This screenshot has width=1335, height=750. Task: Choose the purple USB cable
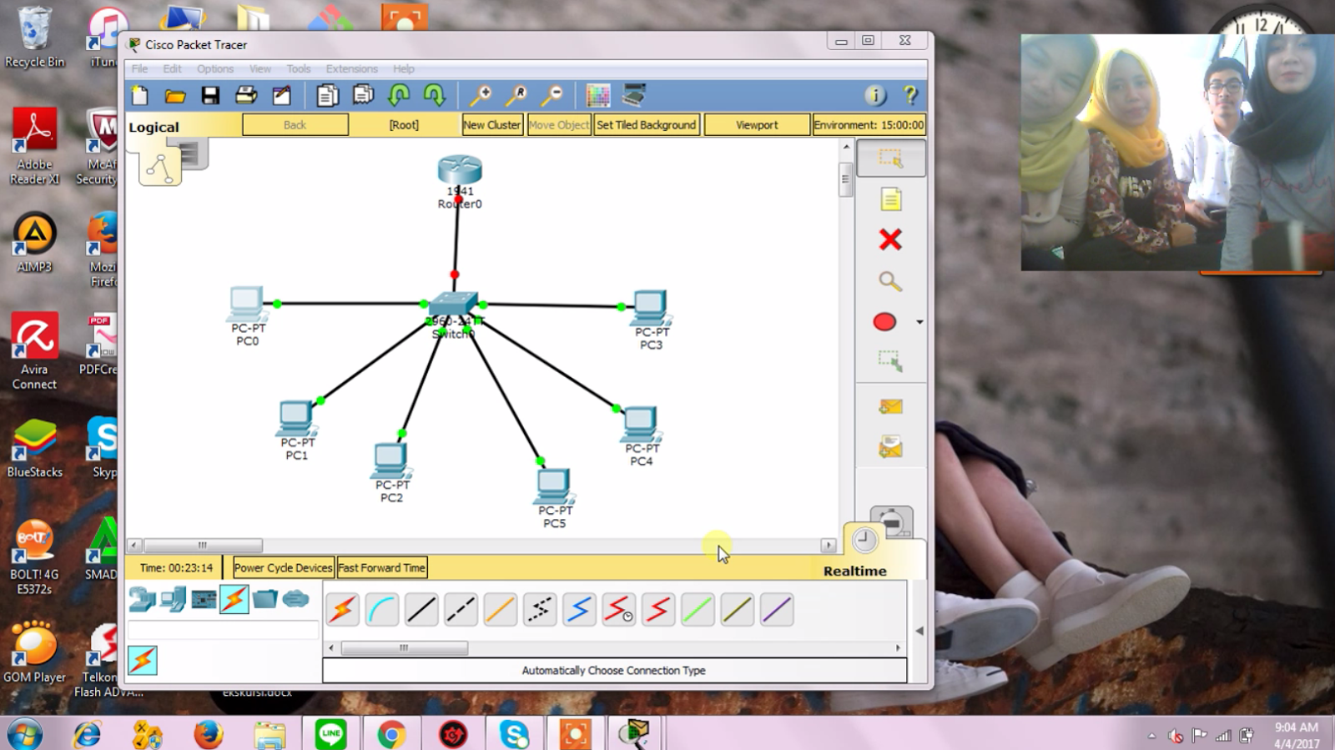[x=777, y=610]
